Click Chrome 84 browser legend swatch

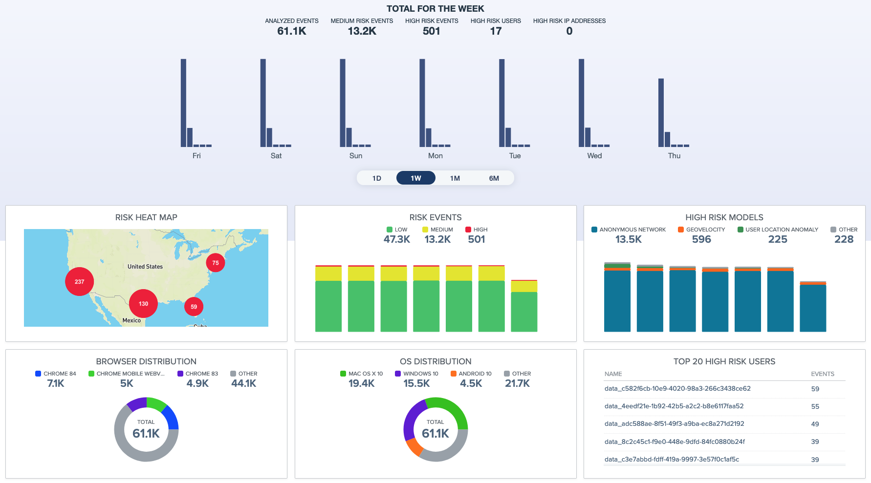38,374
